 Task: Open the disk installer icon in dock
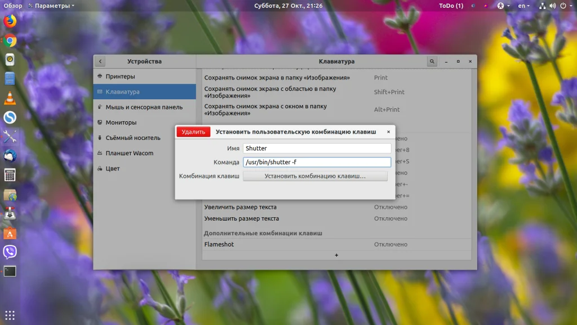[10, 214]
